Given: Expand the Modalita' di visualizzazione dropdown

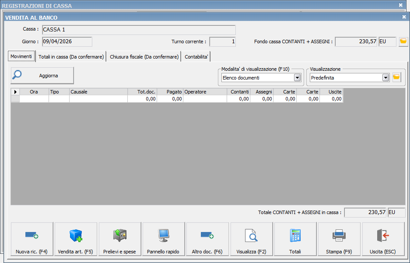Looking at the screenshot, I should pyautogui.click(x=297, y=78).
